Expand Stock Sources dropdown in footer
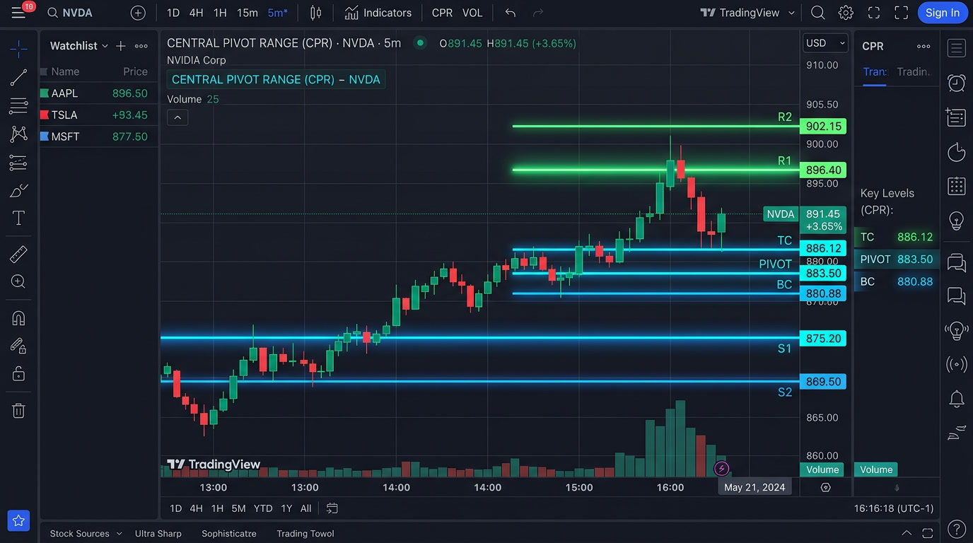The width and height of the screenshot is (973, 543). [86, 534]
